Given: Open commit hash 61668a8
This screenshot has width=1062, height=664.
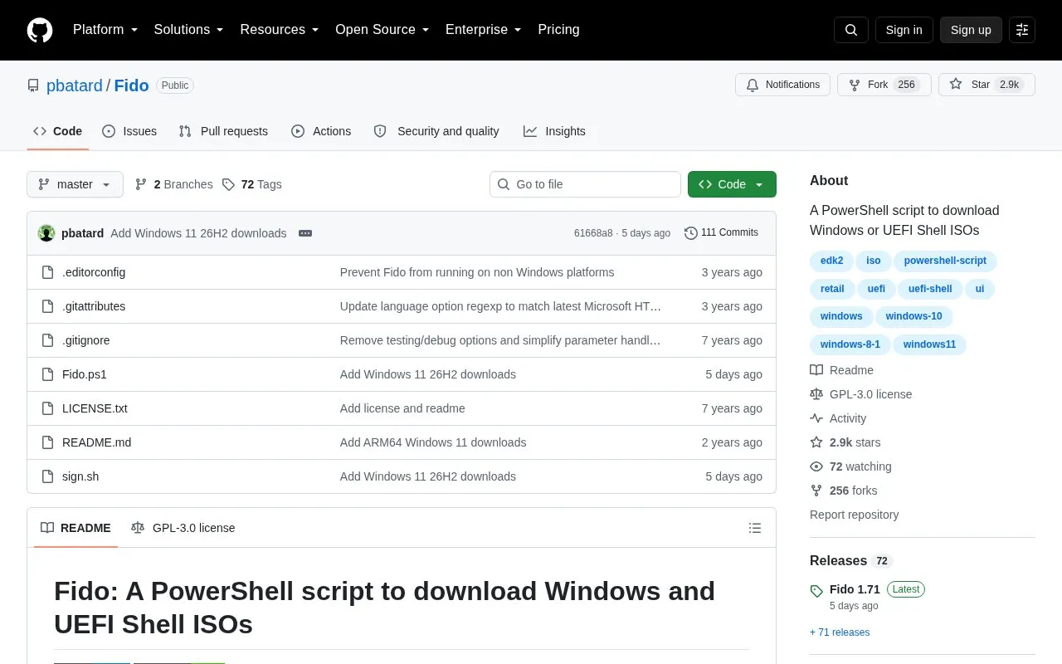Looking at the screenshot, I should tap(593, 233).
